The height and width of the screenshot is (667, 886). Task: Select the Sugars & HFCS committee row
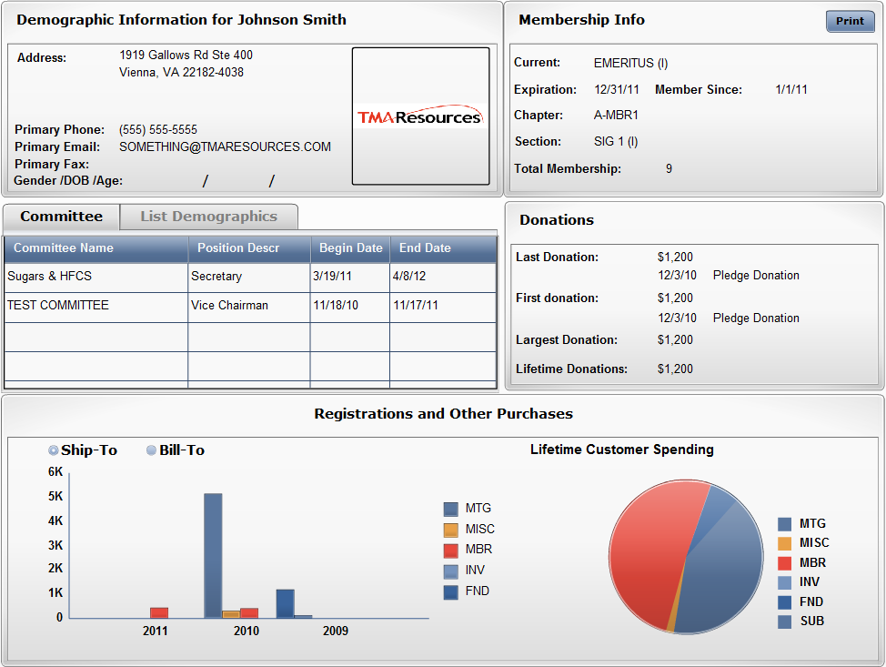[x=250, y=277]
